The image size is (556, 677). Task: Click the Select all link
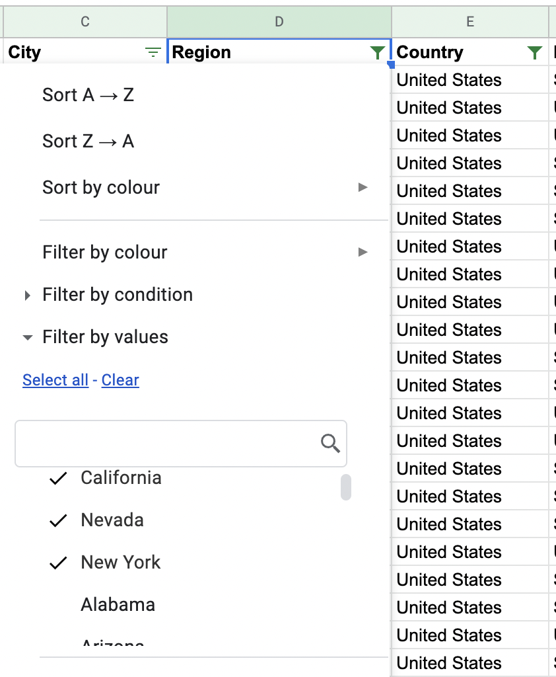click(55, 380)
